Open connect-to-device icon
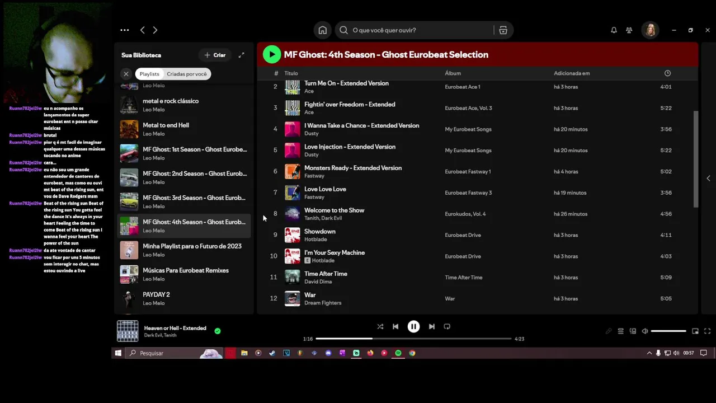This screenshot has width=716, height=403. click(x=633, y=331)
